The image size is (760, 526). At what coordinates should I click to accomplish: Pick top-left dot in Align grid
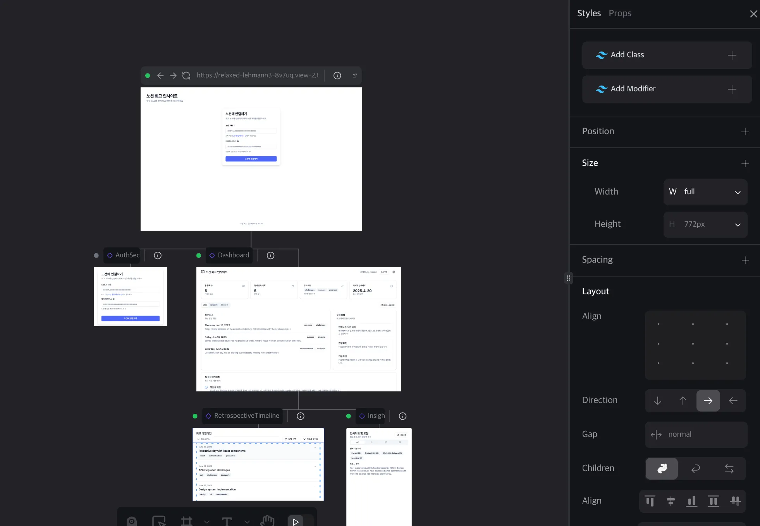(x=659, y=324)
